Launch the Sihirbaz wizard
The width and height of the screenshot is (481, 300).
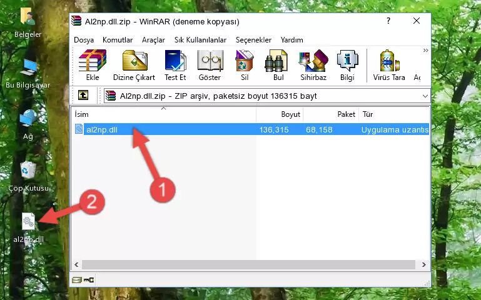(313, 65)
